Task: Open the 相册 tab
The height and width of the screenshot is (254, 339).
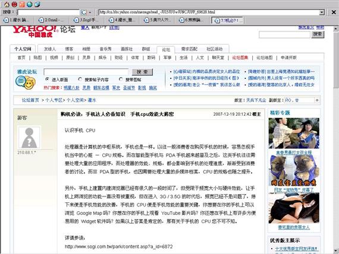Action: click(x=86, y=49)
